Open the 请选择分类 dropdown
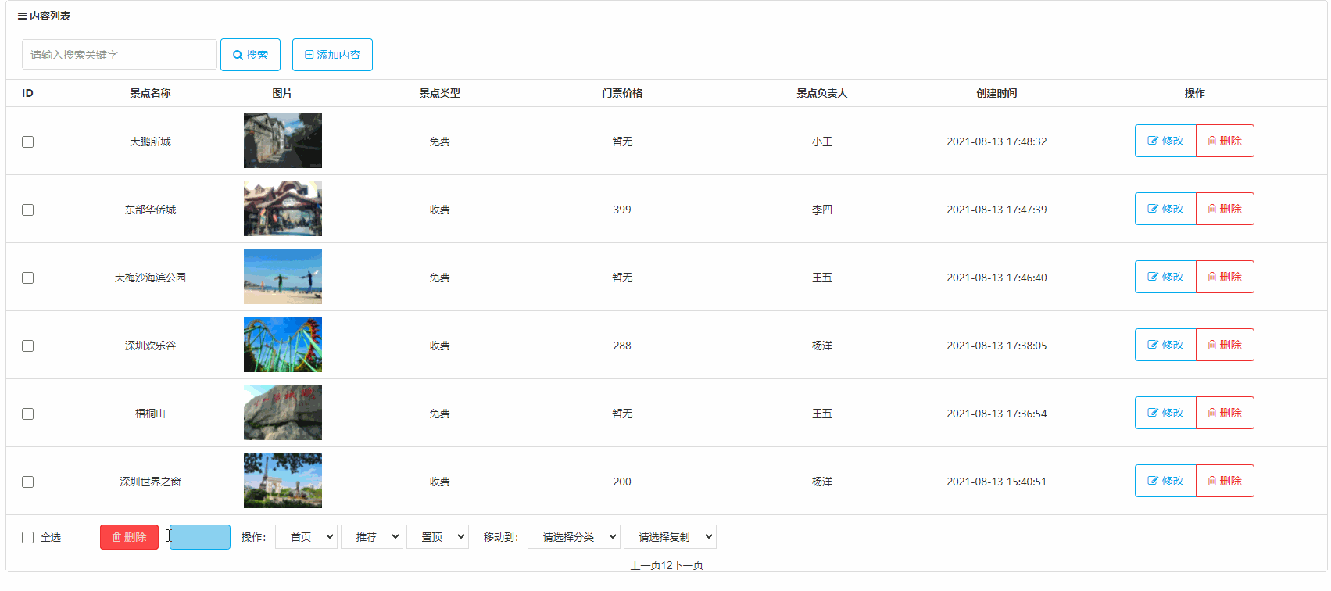Viewport: 1331px width, 591px height. tap(574, 537)
